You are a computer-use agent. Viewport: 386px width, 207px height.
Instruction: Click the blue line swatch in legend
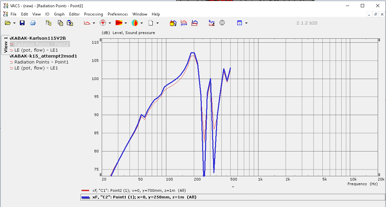85,197
